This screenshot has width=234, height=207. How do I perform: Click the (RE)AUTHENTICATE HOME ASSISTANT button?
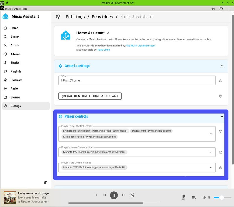[90, 96]
